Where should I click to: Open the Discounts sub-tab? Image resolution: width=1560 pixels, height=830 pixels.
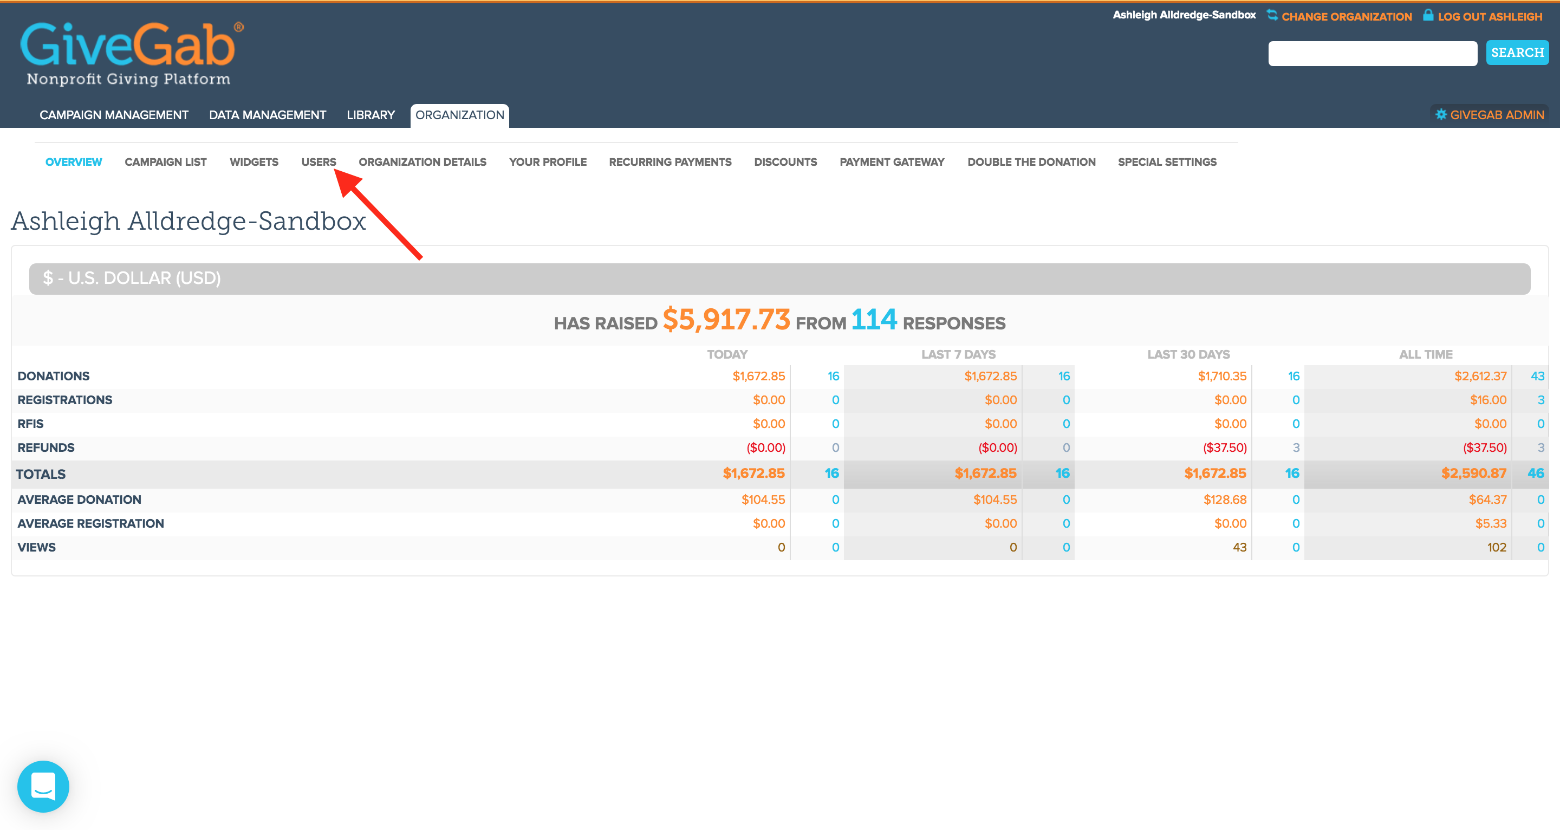[785, 162]
